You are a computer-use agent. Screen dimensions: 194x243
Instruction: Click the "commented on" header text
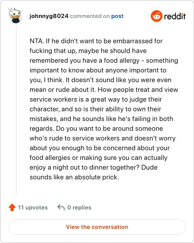click(x=90, y=16)
